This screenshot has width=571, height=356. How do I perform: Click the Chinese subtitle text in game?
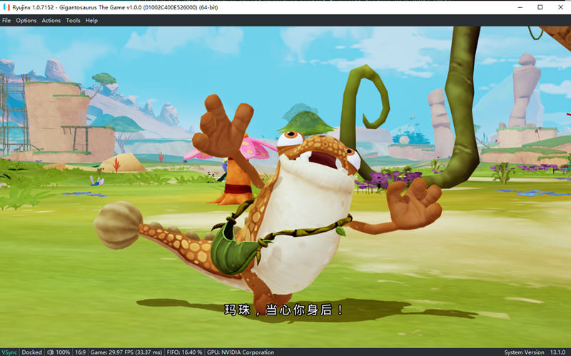coord(283,310)
